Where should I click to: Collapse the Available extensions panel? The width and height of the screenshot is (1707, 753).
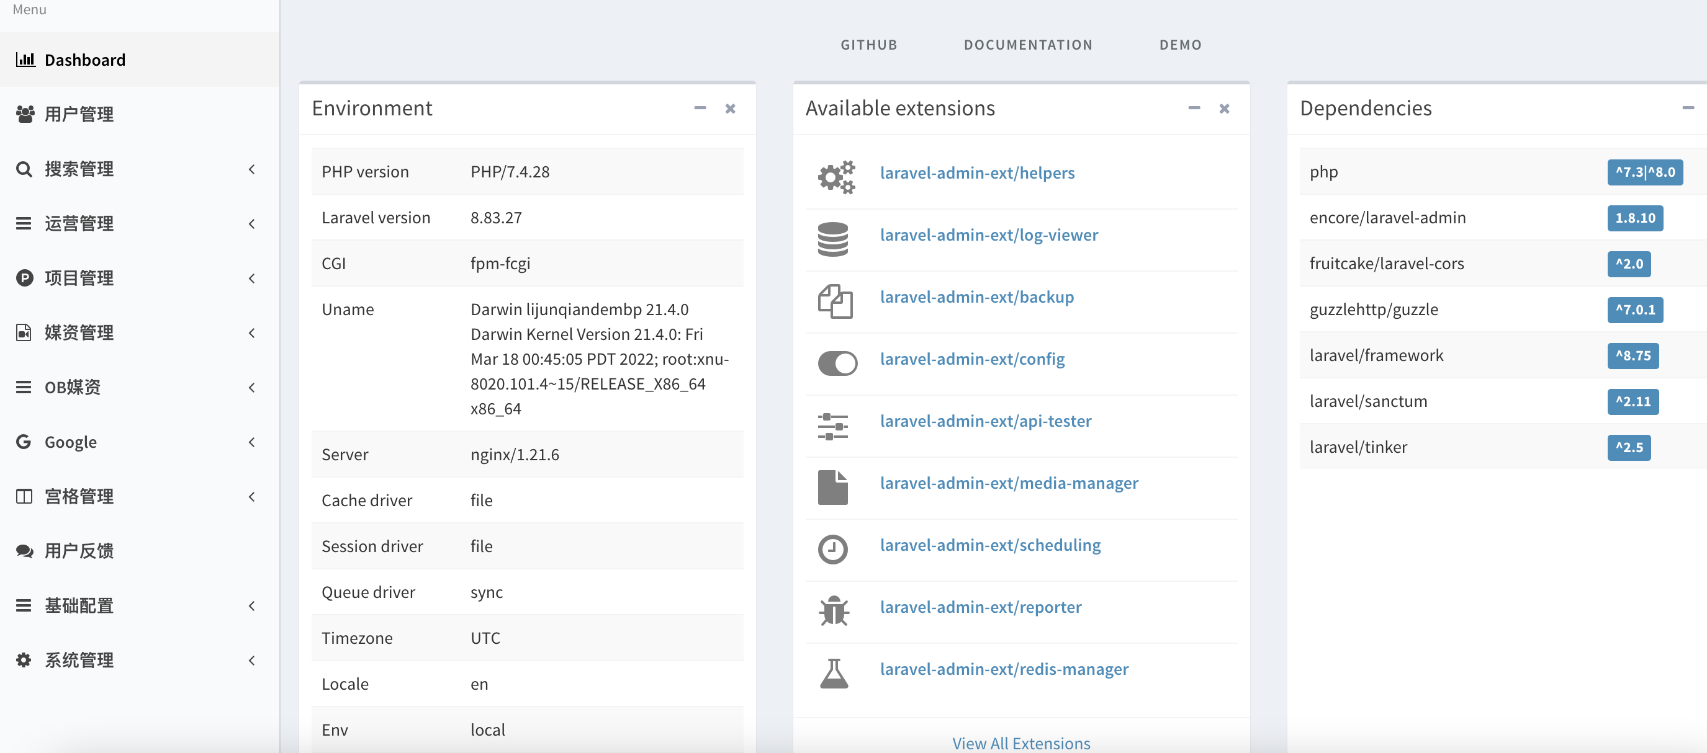click(x=1194, y=108)
